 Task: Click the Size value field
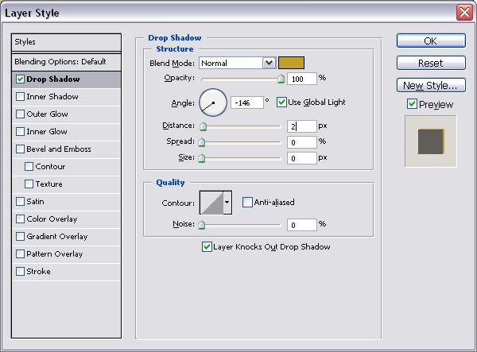click(x=302, y=158)
